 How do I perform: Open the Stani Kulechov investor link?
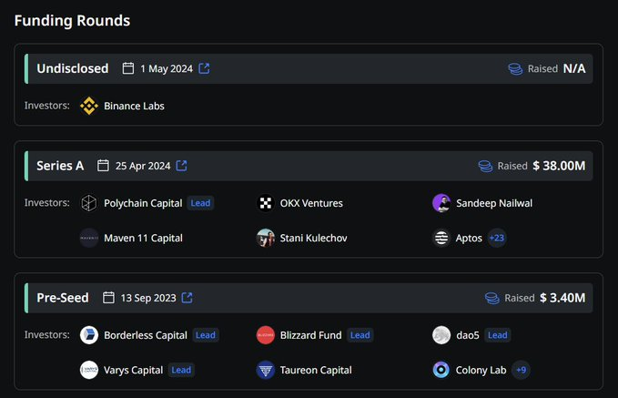314,238
